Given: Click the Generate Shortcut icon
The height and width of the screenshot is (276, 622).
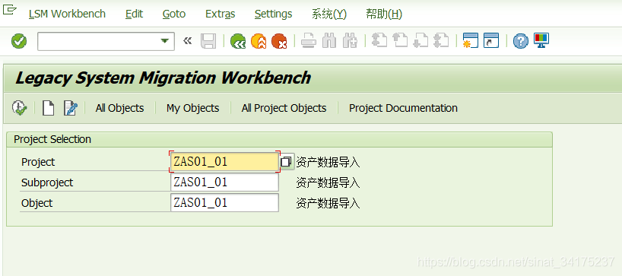Looking at the screenshot, I should pyautogui.click(x=491, y=40).
